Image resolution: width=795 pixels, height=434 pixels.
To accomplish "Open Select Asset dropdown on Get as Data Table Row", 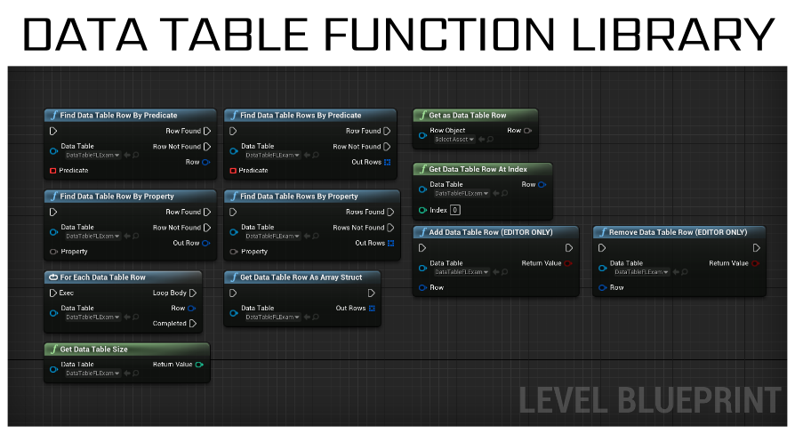I will [x=454, y=140].
